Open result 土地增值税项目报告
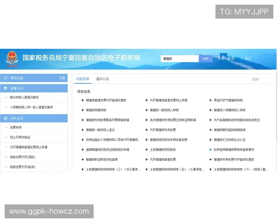Image resolution: width=278 pixels, height=223 pixels. pos(163,150)
